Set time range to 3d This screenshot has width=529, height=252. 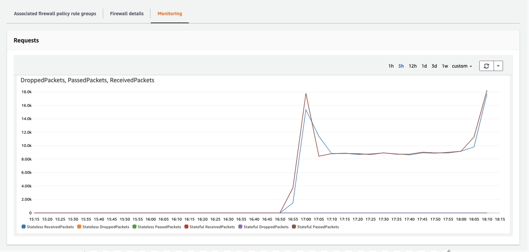(x=434, y=66)
